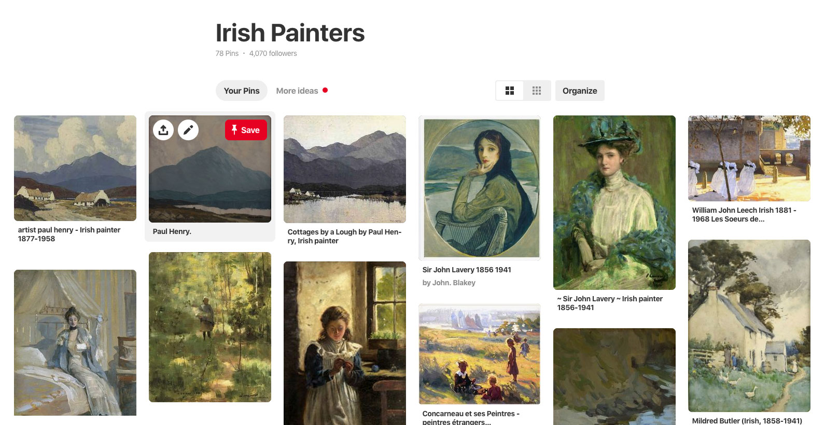Open the woman in green hat painting
This screenshot has width=825, height=425.
pyautogui.click(x=614, y=202)
